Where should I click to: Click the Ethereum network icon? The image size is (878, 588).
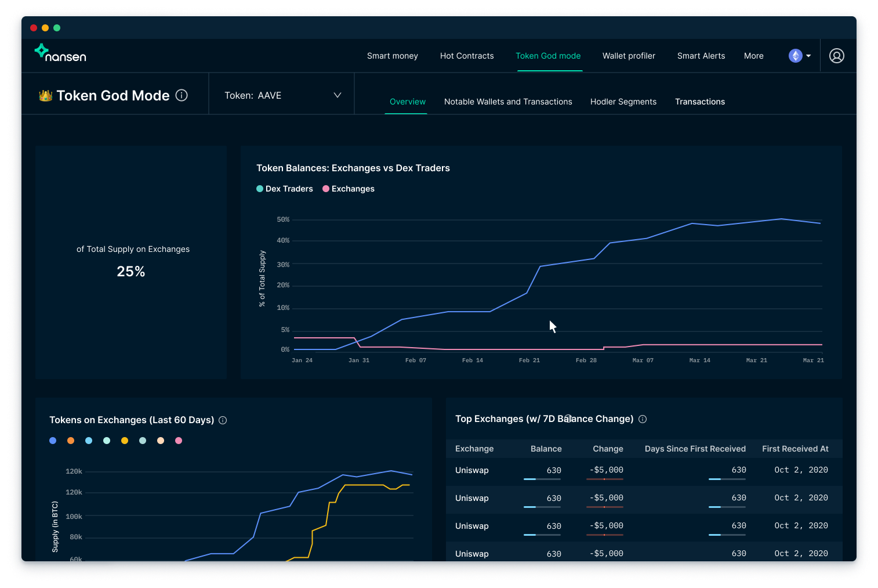795,56
